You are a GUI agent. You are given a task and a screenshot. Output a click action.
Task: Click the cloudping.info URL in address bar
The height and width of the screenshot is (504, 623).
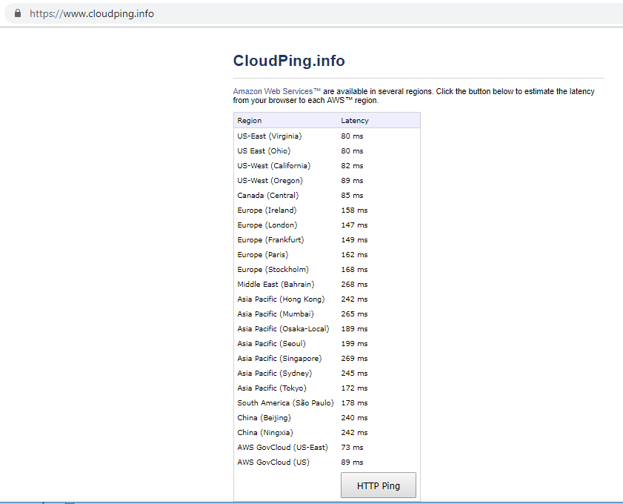tap(92, 14)
